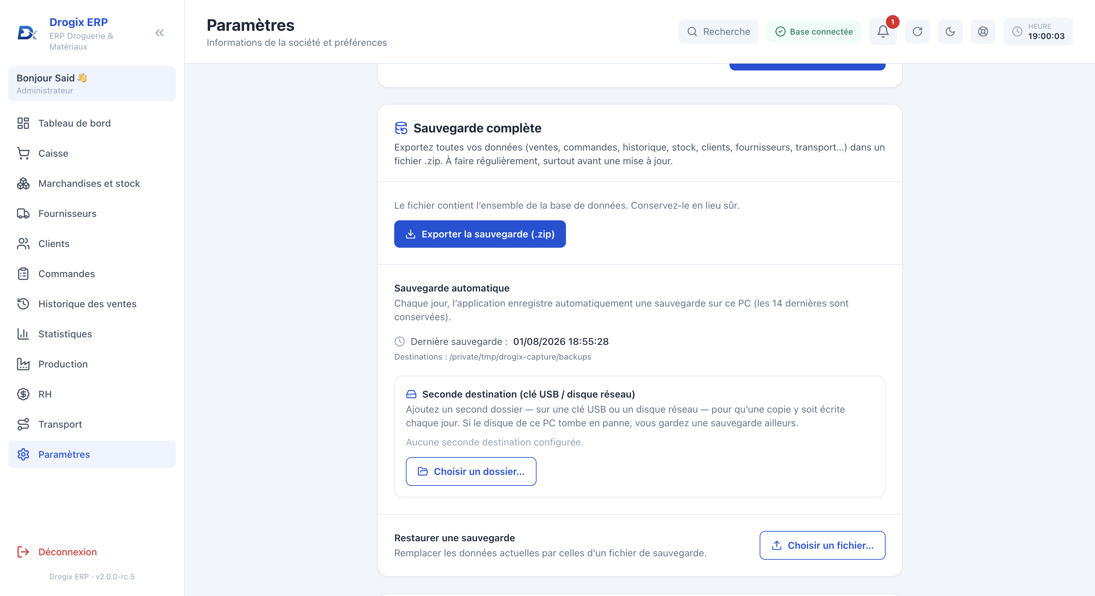Click the Base connectée status badge
Image resolution: width=1095 pixels, height=596 pixels.
(814, 31)
